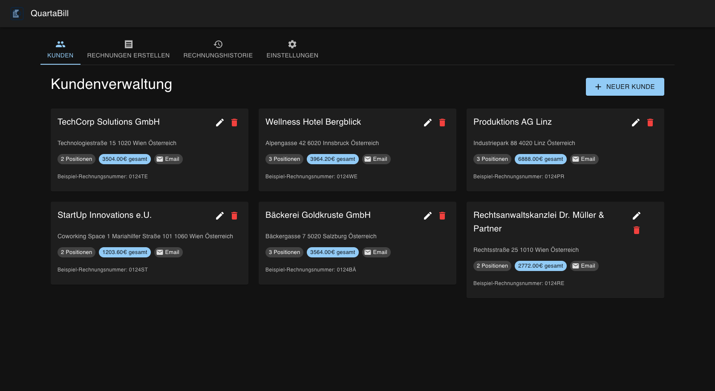Edit the Wellness Hotel Bergblick entry
This screenshot has height=391, width=715.
427,123
